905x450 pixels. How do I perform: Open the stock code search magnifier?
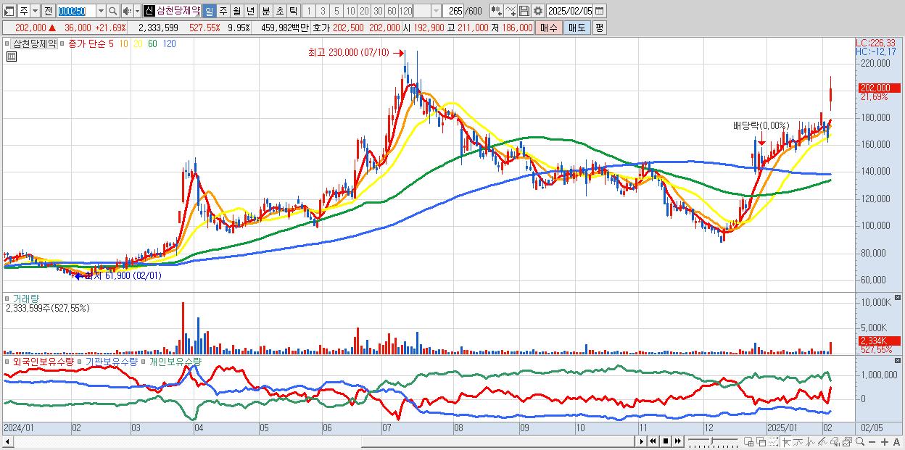click(112, 11)
